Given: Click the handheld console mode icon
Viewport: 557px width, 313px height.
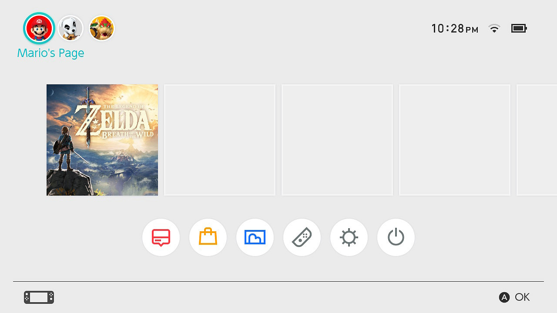Looking at the screenshot, I should (39, 297).
